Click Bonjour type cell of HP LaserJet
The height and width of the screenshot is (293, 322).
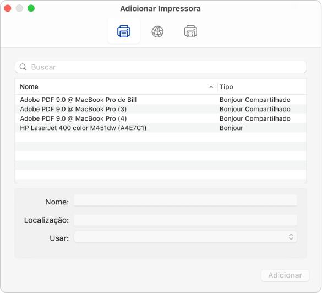[x=231, y=128]
